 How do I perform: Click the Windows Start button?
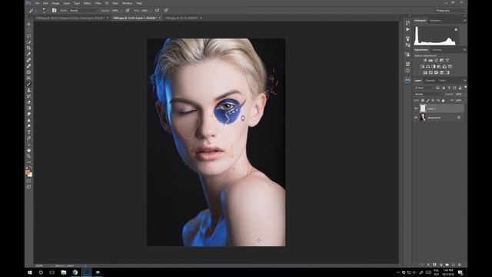coord(30,272)
